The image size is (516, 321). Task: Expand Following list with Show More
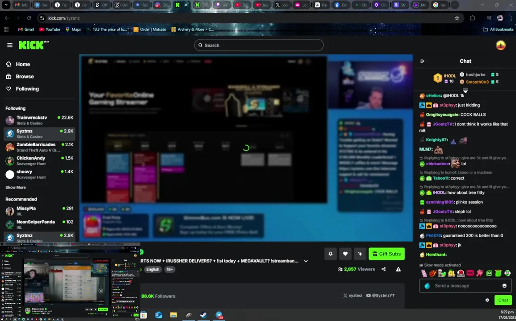click(x=16, y=187)
